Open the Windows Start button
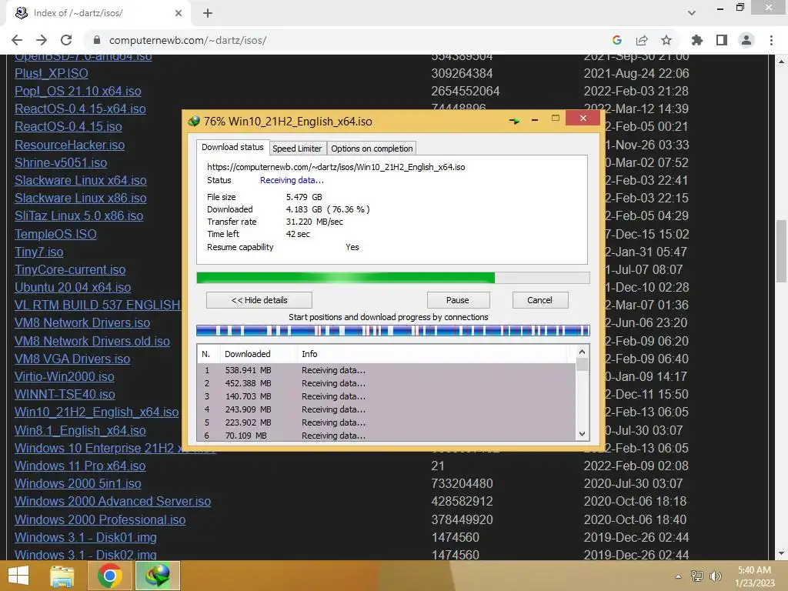The height and width of the screenshot is (591, 788). click(x=18, y=576)
